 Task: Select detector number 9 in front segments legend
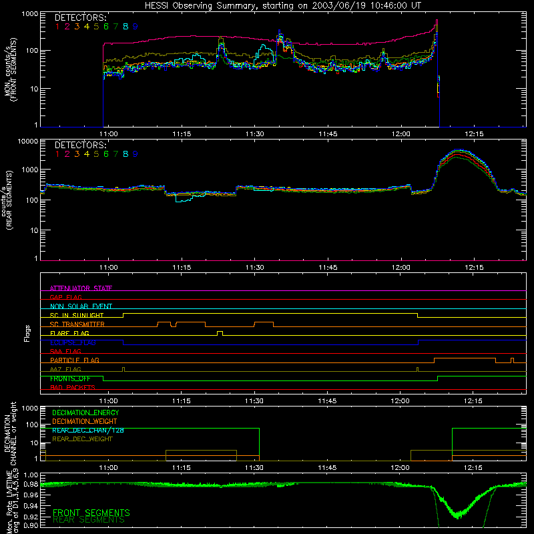[x=136, y=27]
